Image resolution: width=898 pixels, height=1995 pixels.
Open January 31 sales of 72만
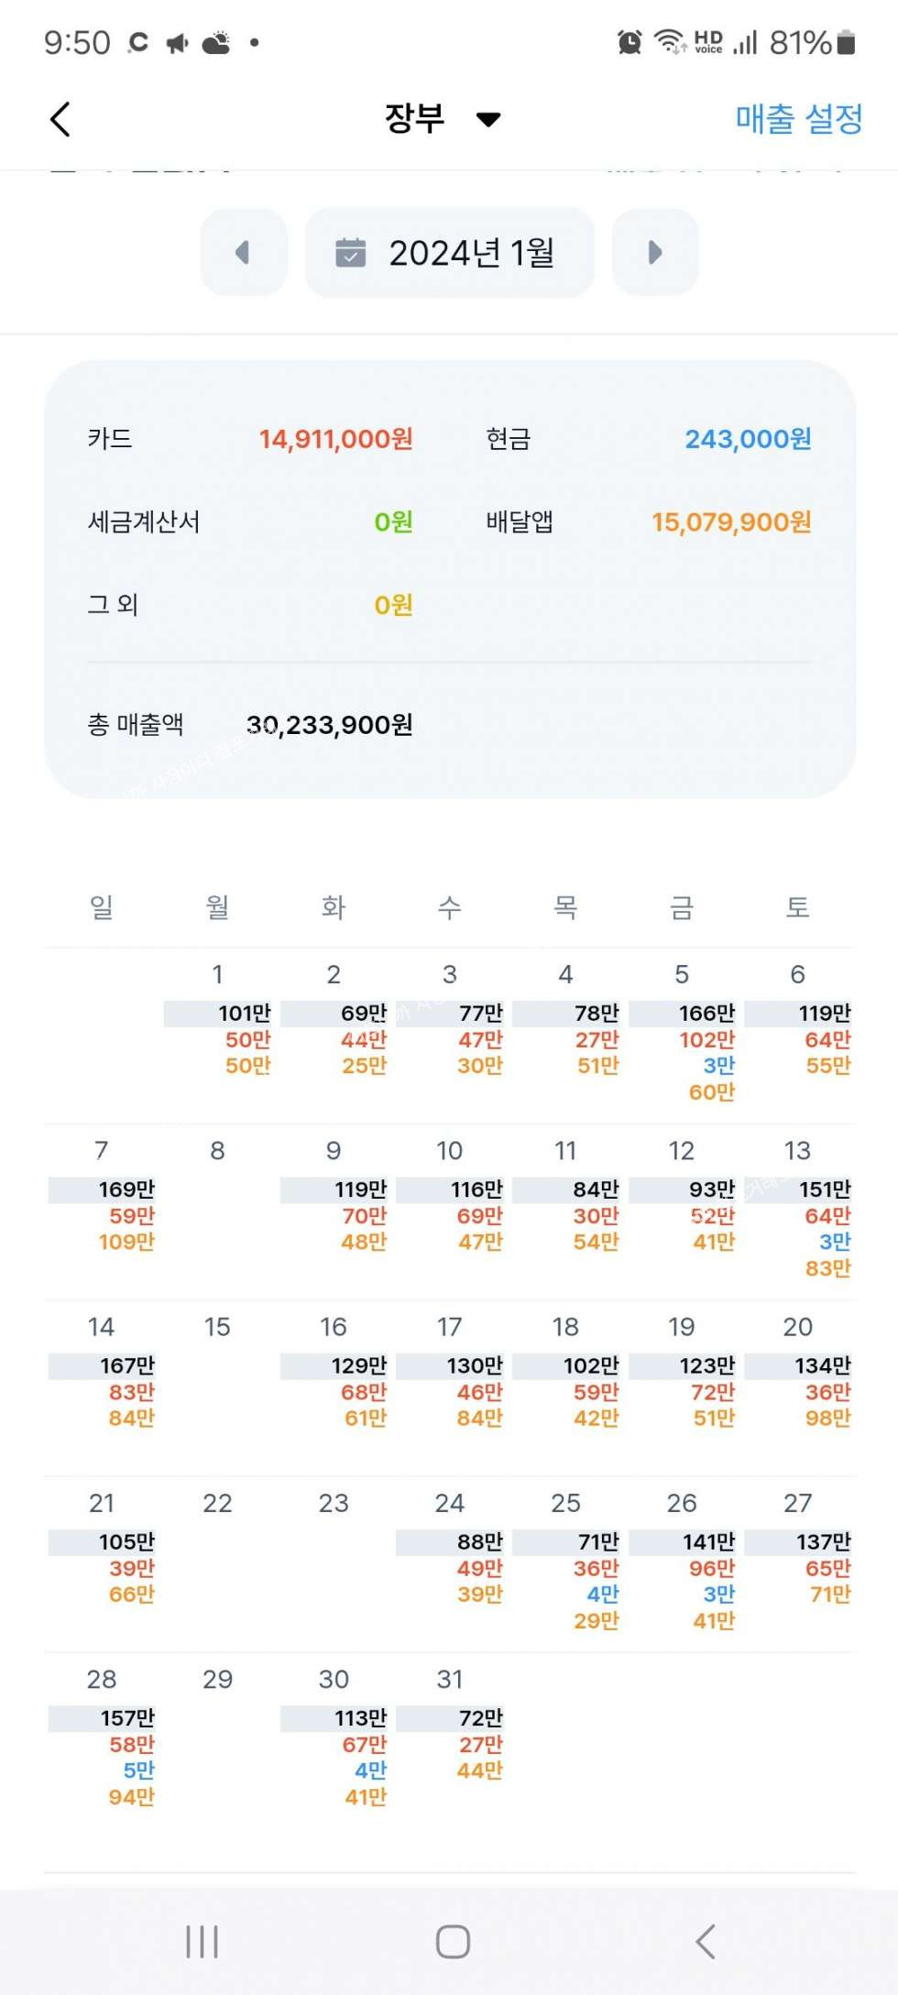coord(480,1718)
